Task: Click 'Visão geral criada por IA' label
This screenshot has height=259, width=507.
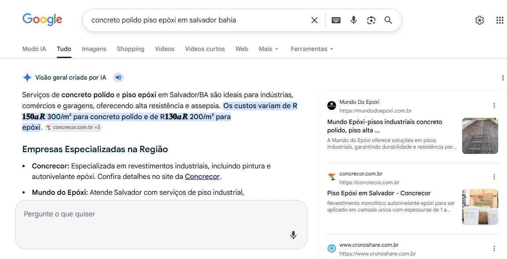Action: click(71, 77)
